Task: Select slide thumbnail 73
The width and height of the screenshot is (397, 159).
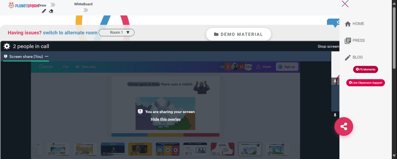Action: click(222, 149)
